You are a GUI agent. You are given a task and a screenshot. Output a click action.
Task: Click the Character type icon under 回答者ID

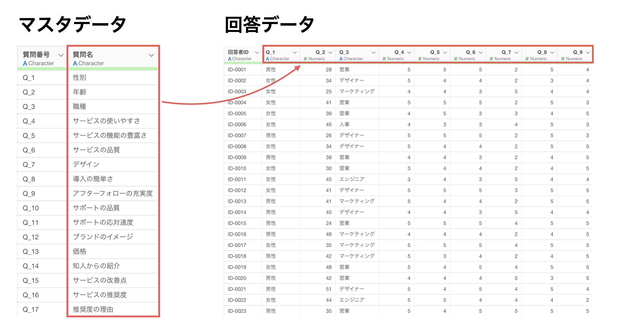point(230,59)
